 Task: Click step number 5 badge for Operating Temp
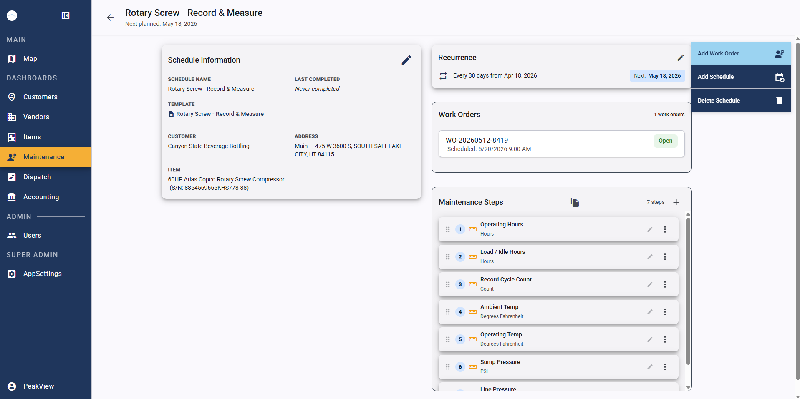pos(460,339)
